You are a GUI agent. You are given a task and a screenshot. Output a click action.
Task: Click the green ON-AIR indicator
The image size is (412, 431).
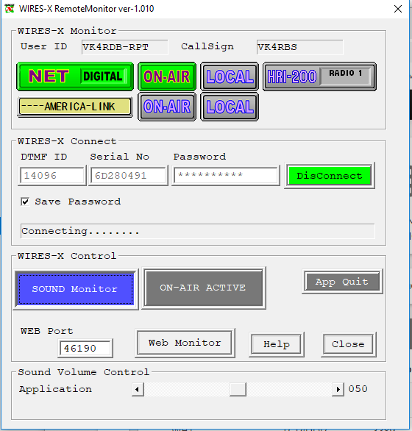point(167,76)
